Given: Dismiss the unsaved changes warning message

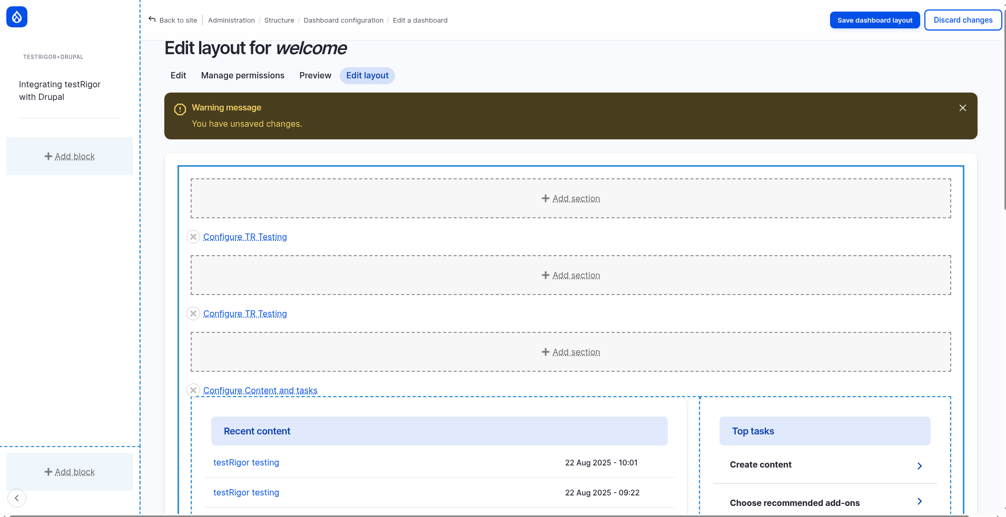Looking at the screenshot, I should (x=962, y=108).
